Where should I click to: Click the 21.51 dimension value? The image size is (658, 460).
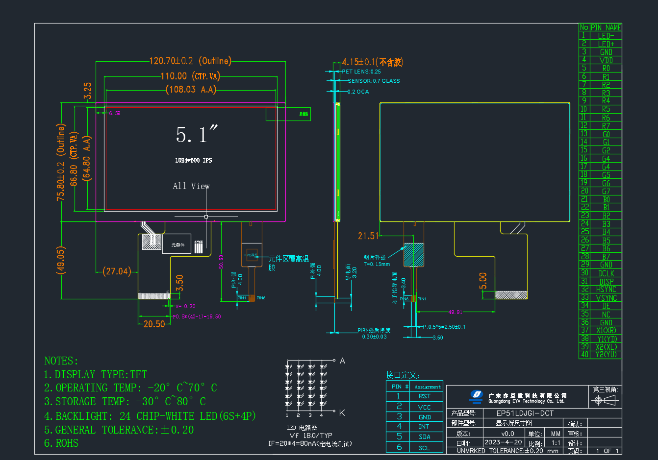[368, 236]
